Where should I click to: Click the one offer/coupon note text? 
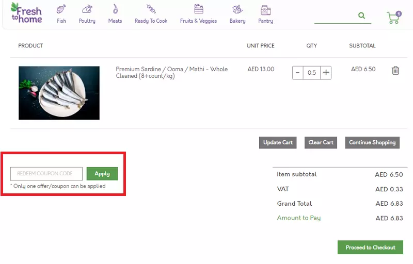58,186
